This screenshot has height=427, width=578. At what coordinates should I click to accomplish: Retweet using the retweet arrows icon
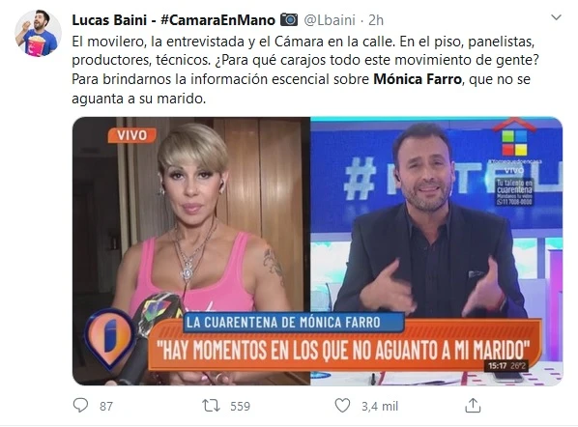click(x=212, y=406)
